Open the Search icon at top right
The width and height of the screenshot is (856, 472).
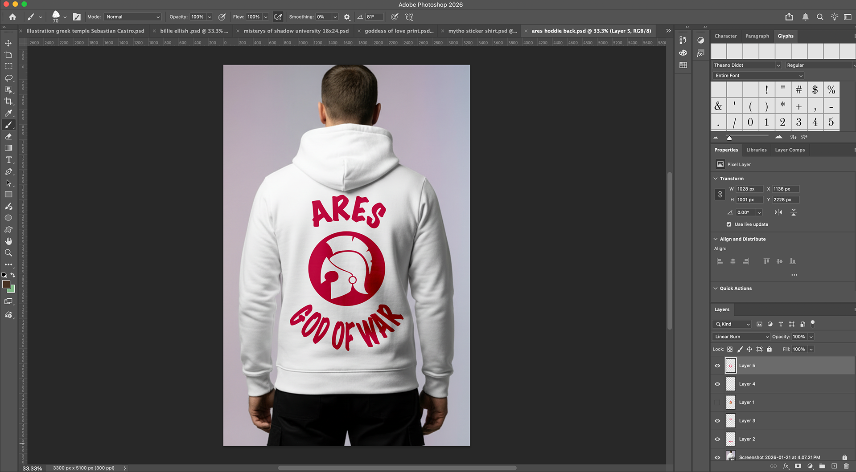coord(820,17)
